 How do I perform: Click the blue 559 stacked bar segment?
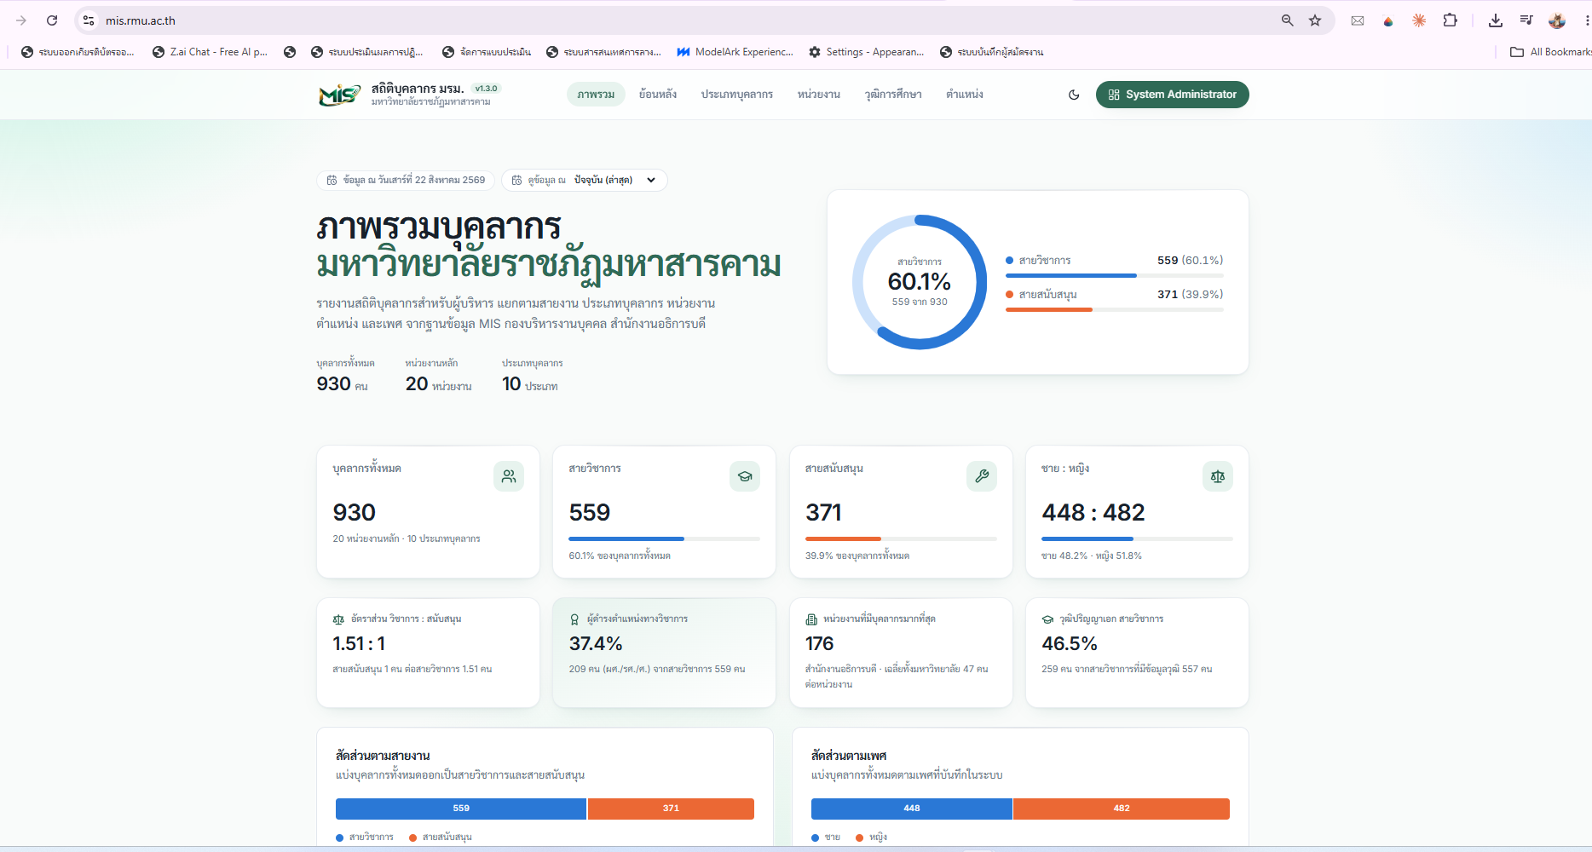pos(461,809)
